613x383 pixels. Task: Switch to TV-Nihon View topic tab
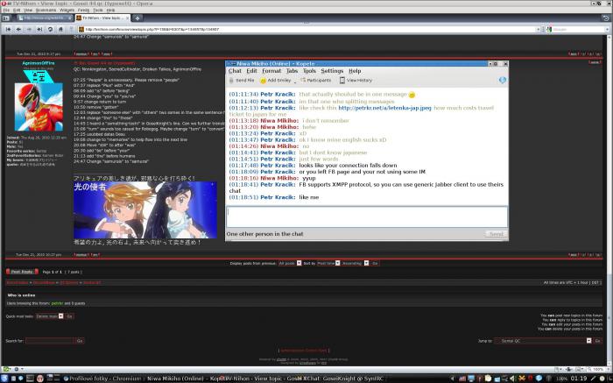pos(102,18)
